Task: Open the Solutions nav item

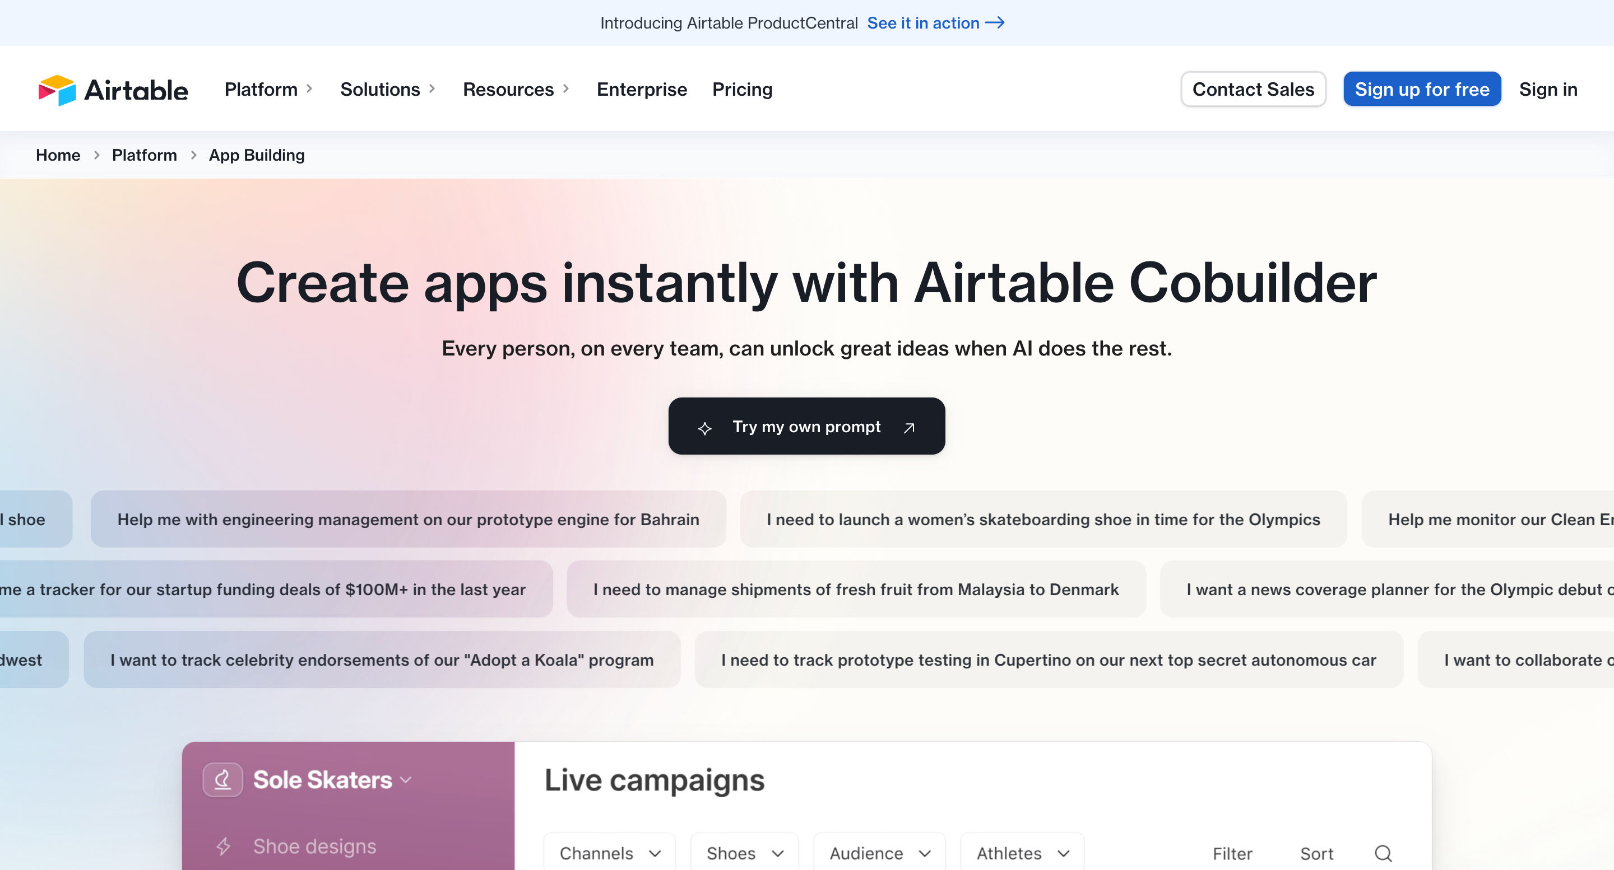Action: click(380, 90)
